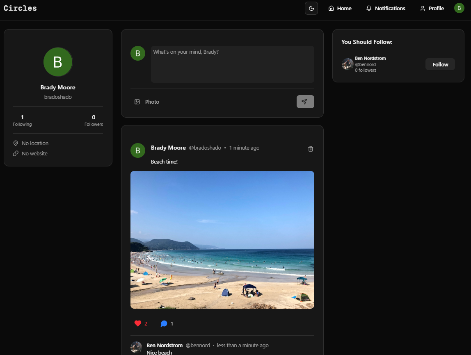Screen dimensions: 471x355
Task: Open the Notifications page
Action: [x=386, y=8]
